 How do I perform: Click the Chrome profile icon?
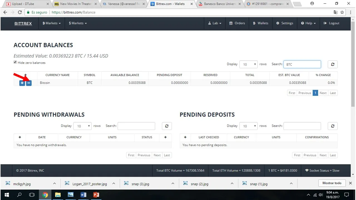click(312, 4)
